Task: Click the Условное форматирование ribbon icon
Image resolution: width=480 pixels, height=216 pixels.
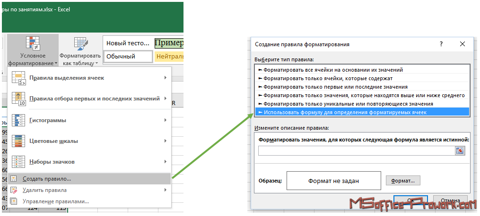Action: click(33, 43)
